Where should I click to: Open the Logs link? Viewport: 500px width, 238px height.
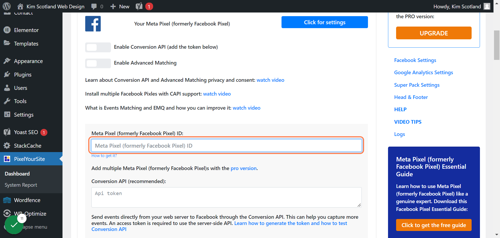tap(399, 134)
